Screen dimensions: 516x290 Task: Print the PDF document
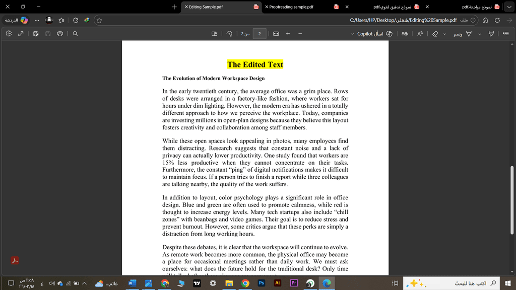click(60, 34)
